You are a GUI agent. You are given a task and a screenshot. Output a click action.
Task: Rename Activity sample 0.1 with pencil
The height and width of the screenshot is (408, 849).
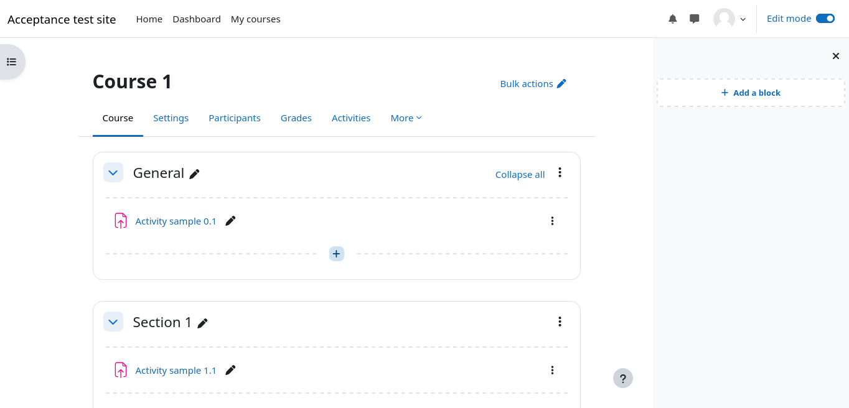(x=230, y=221)
